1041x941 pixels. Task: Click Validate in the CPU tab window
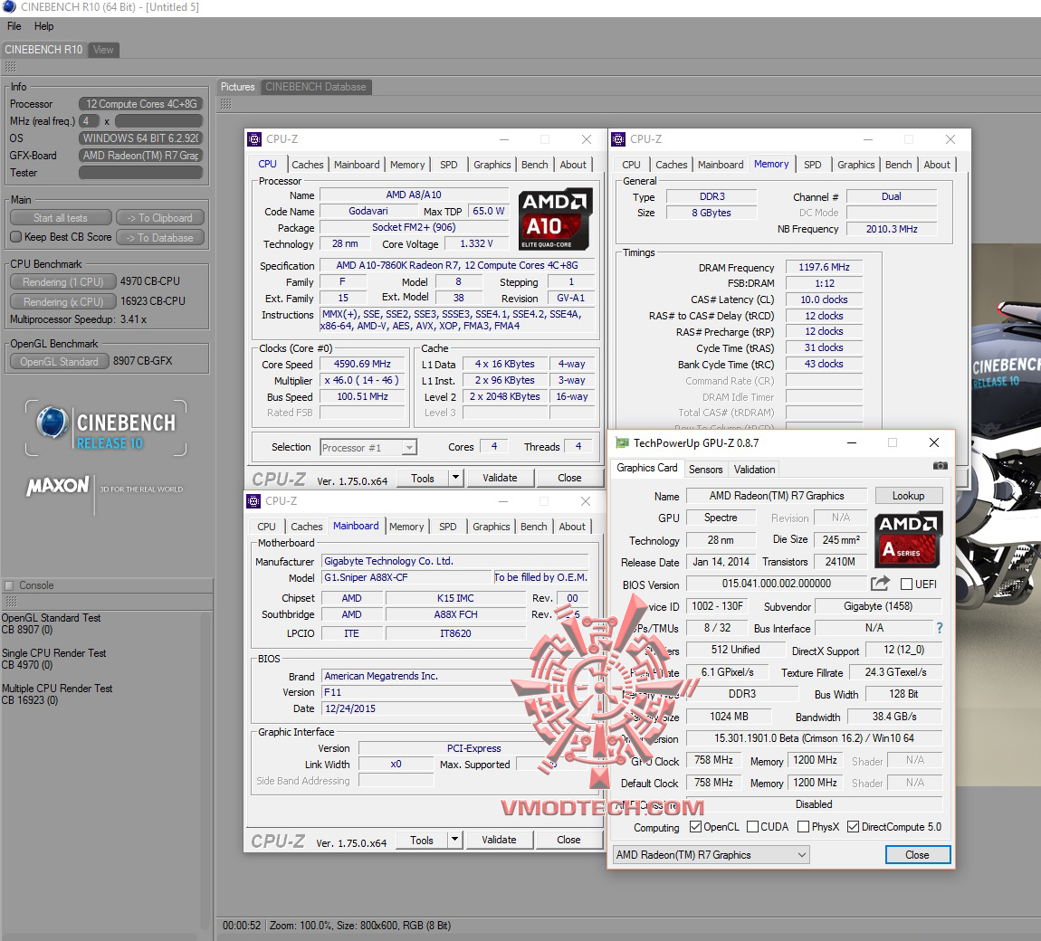point(500,478)
